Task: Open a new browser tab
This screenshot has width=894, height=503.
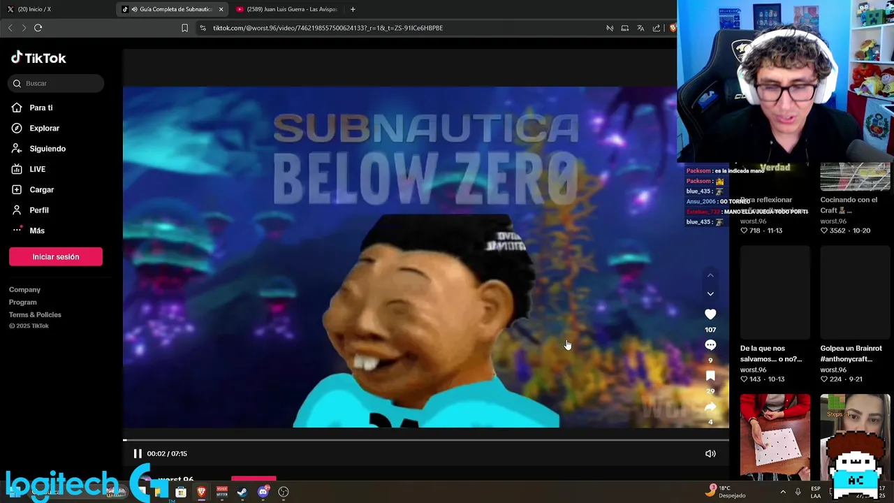Action: coord(353,9)
